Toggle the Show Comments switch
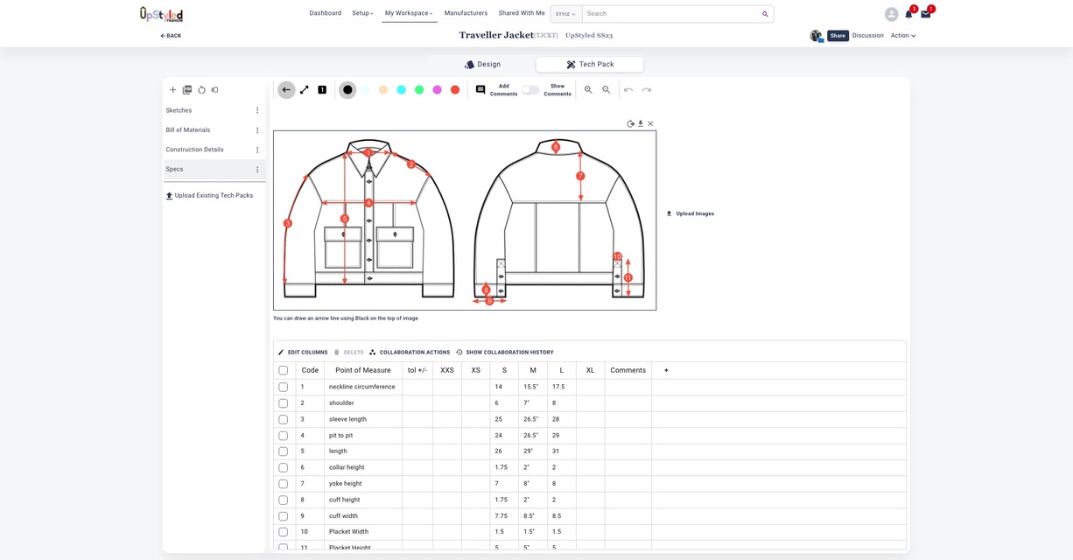 tap(530, 90)
